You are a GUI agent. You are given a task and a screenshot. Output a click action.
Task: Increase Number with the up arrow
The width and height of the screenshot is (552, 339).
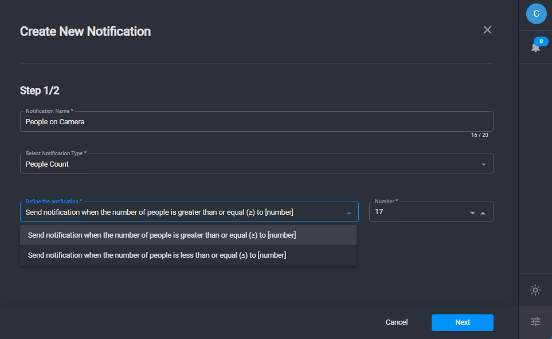tap(483, 213)
